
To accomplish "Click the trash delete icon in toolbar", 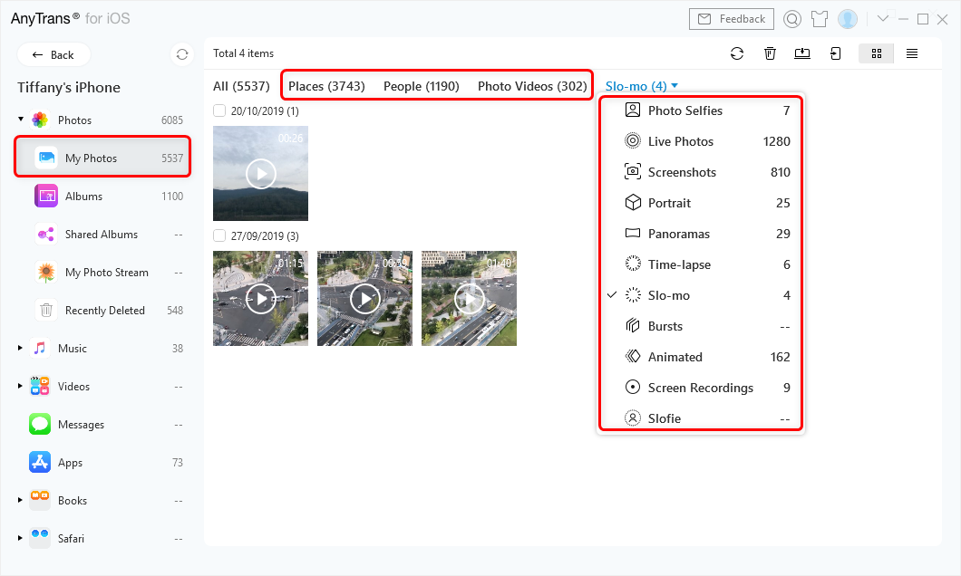I will pyautogui.click(x=770, y=53).
